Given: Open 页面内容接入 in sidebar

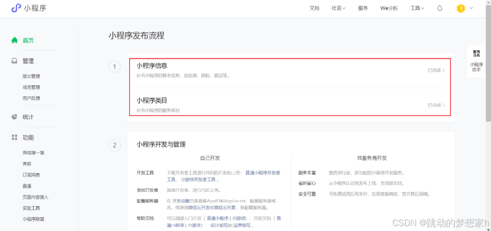Looking at the screenshot, I should 36,197.
